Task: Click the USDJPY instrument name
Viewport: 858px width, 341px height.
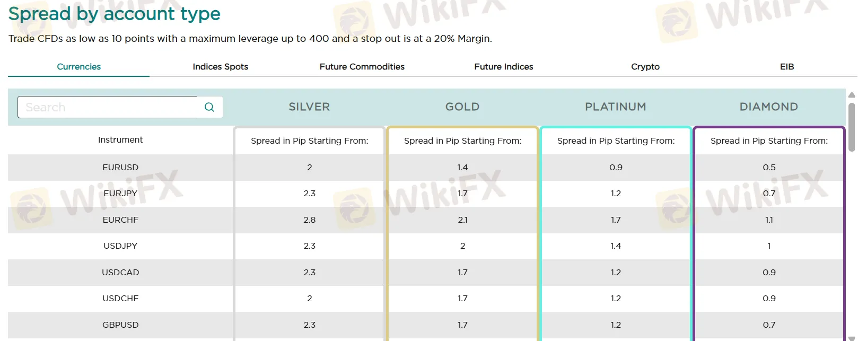Action: tap(120, 246)
